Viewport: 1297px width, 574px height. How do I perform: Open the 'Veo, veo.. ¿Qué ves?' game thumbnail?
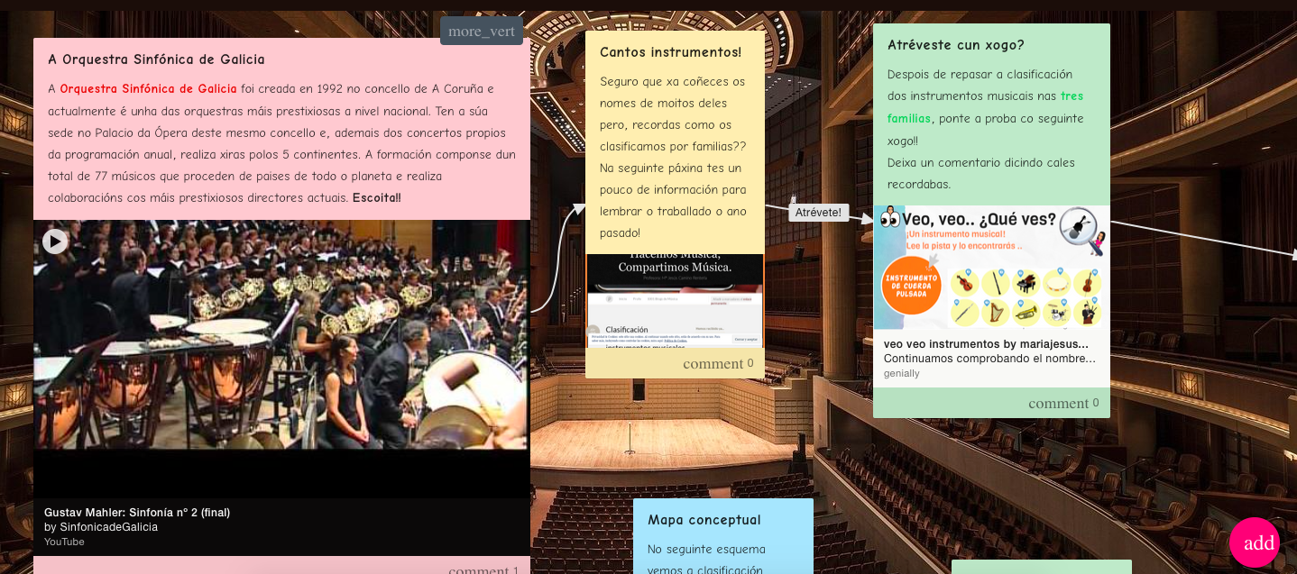991,267
